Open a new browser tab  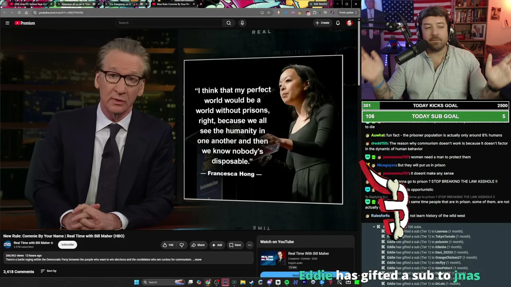click(201, 4)
